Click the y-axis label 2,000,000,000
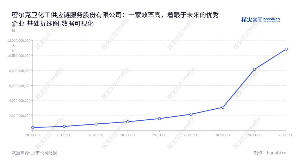Screen dimensions: 297x167 [20, 116]
